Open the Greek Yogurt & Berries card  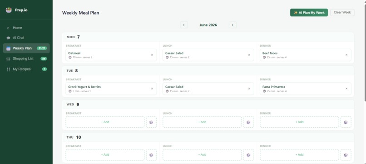click(x=111, y=89)
